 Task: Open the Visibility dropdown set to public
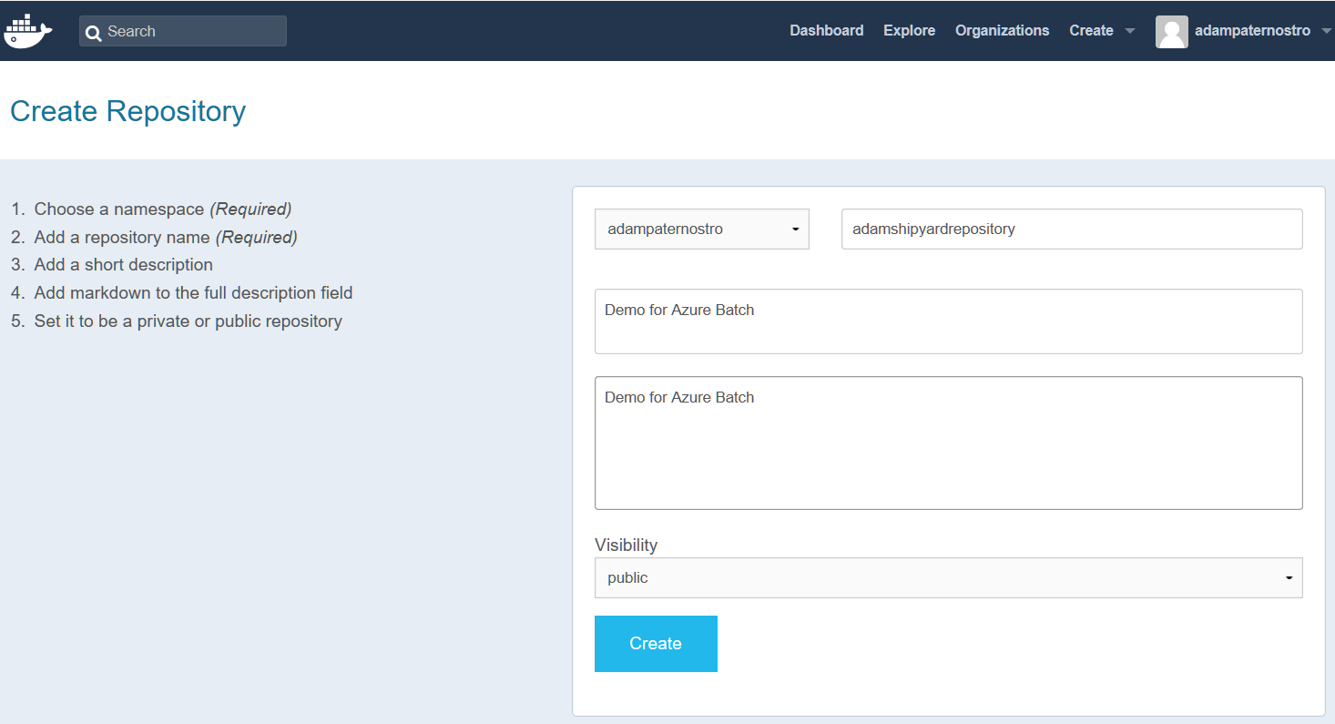(x=948, y=577)
